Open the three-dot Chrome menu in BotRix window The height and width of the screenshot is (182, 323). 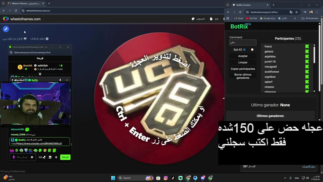tap(317, 12)
